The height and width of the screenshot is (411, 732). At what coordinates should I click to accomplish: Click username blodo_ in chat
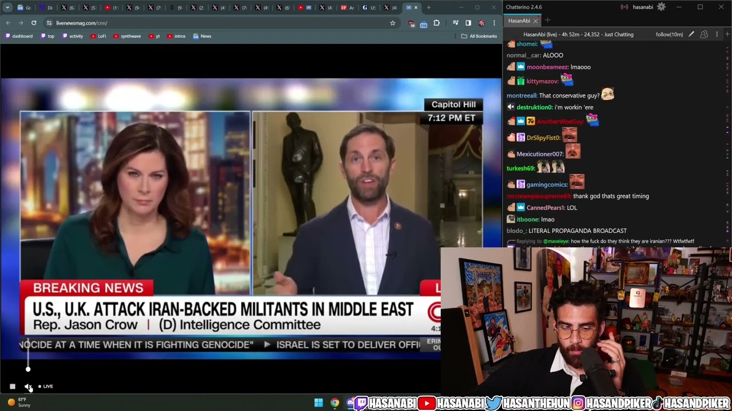click(x=516, y=231)
